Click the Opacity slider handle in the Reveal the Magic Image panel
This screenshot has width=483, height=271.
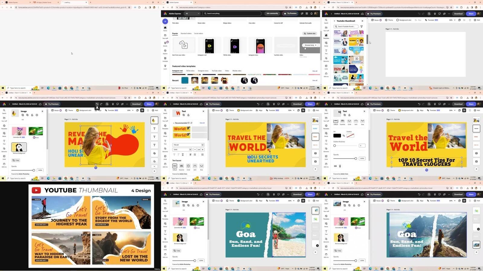tap(34, 170)
